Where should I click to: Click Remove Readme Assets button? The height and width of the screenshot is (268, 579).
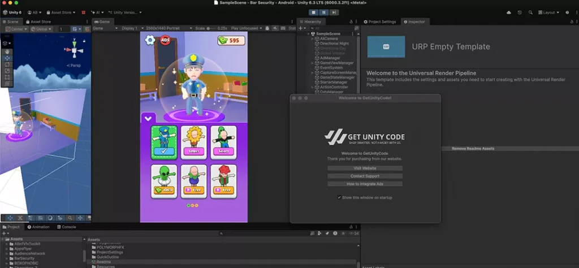pyautogui.click(x=473, y=149)
